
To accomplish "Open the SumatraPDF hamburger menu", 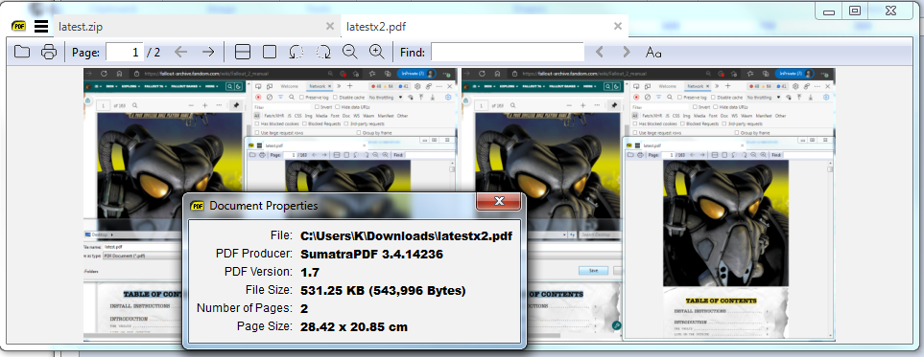I will click(41, 26).
